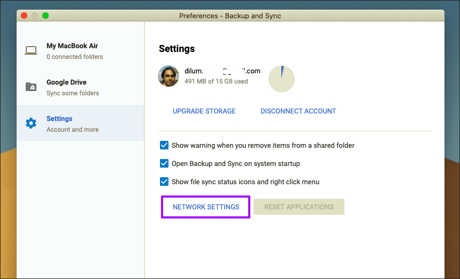The height and width of the screenshot is (279, 460).
Task: Click the UPGRADE STORAGE link
Action: pyautogui.click(x=204, y=111)
